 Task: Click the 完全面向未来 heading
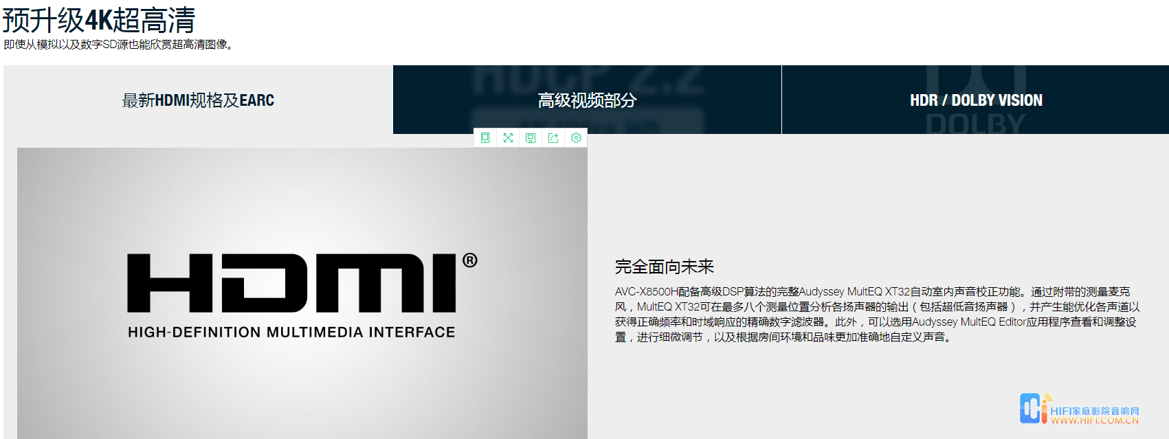point(665,267)
